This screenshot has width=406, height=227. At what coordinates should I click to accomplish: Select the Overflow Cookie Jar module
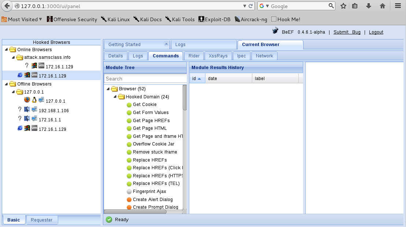[x=153, y=144]
